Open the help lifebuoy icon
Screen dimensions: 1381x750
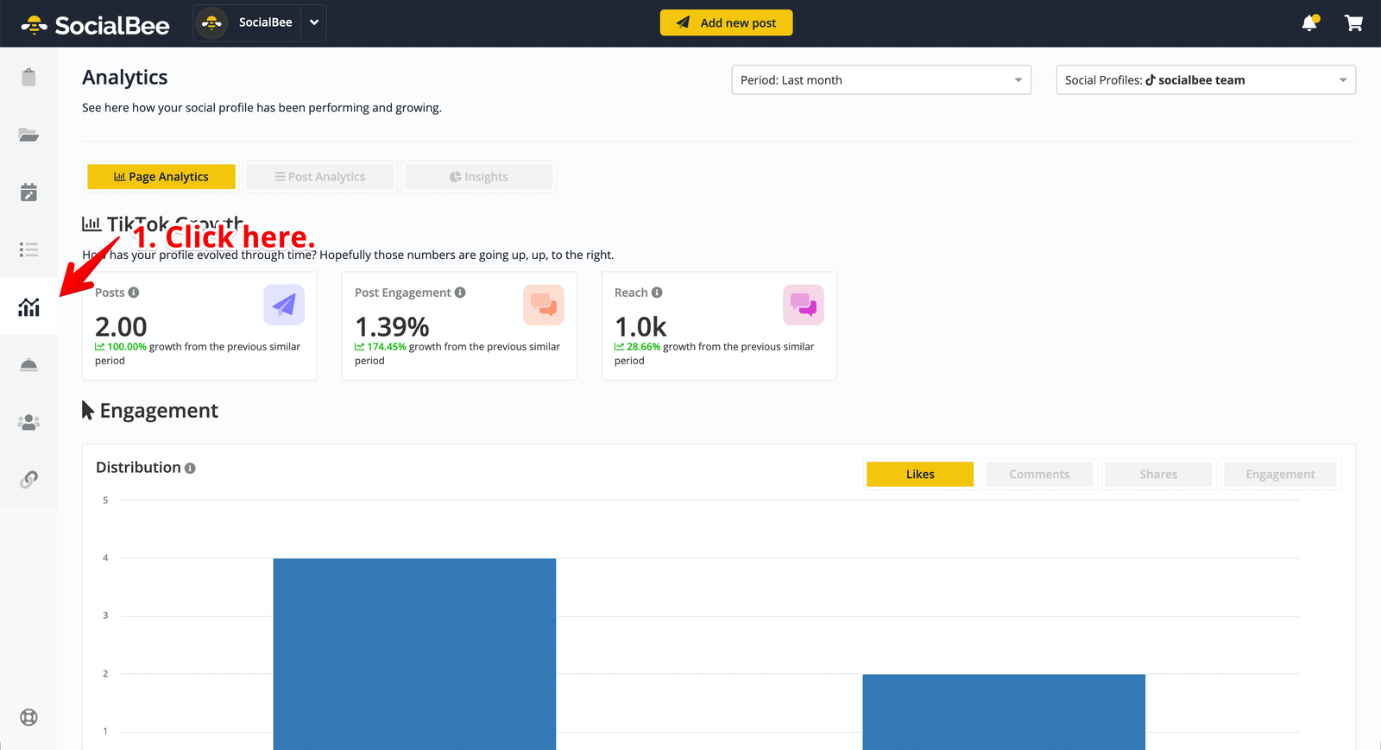[28, 717]
